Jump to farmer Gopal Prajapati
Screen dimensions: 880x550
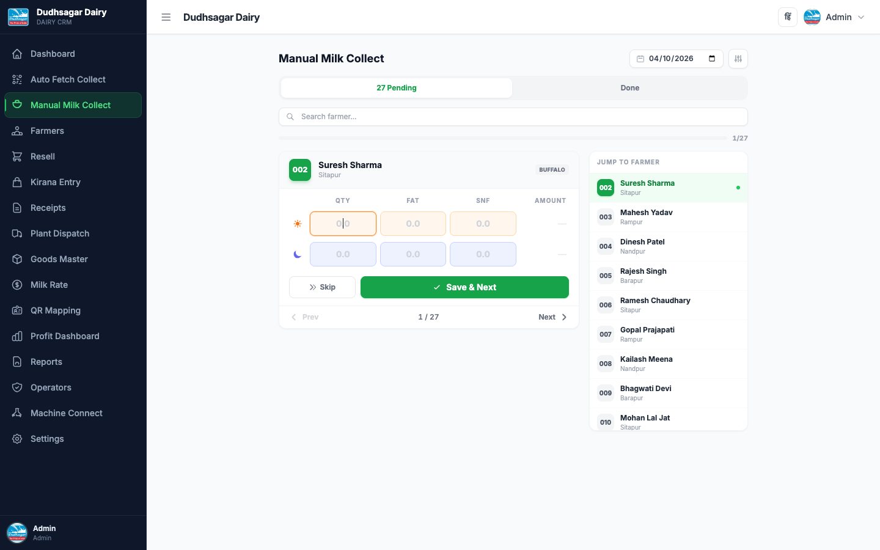click(669, 334)
